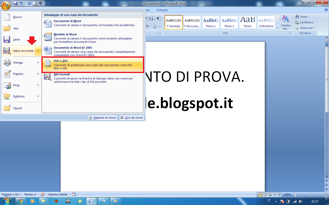Apply the Nessuna spaziatura style
This screenshot has width=329, height=205.
tap(192, 22)
